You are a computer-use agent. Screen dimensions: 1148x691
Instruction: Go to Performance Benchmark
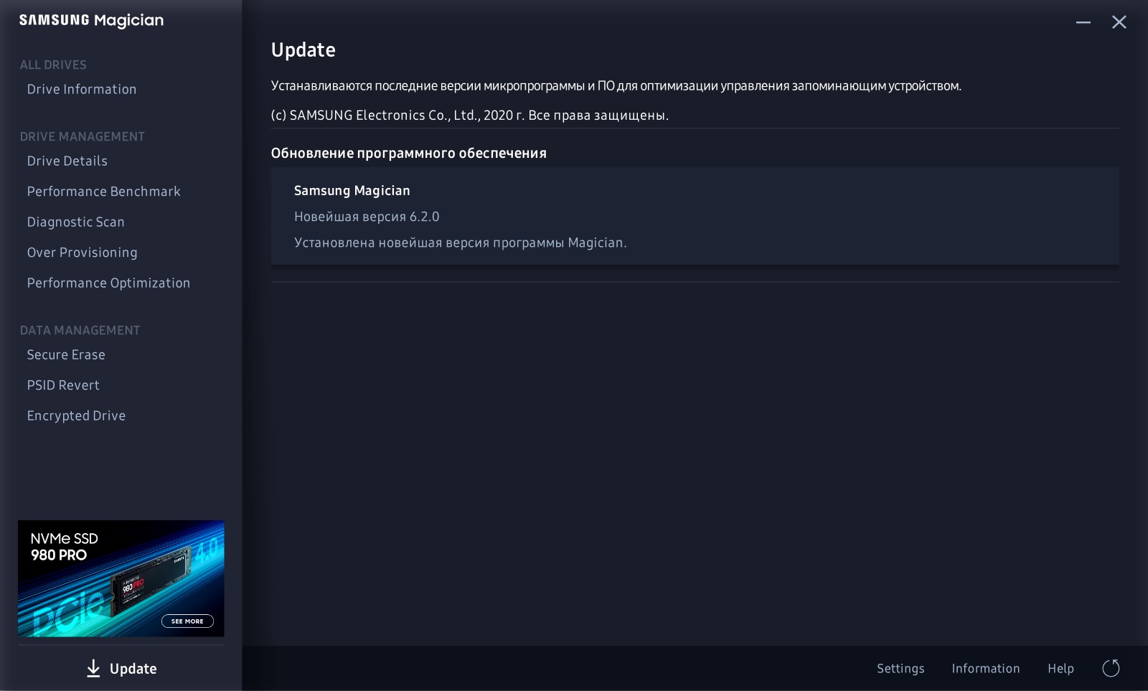pyautogui.click(x=104, y=192)
